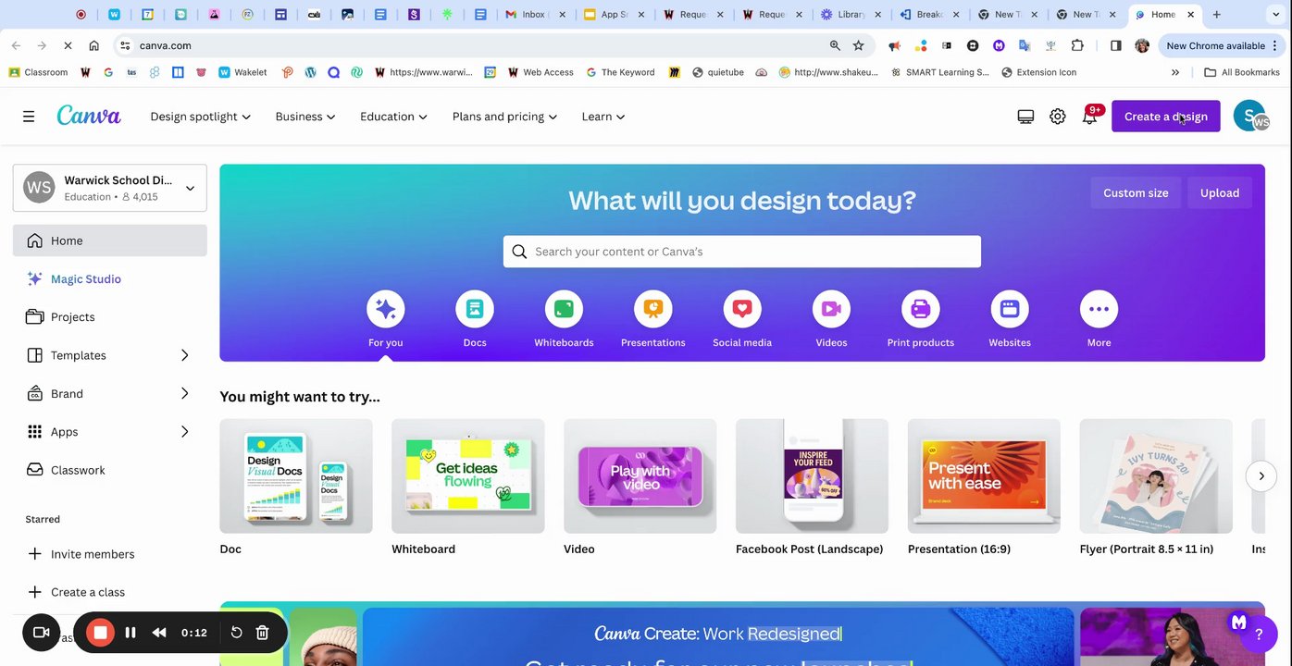The width and height of the screenshot is (1292, 666).
Task: Open the More categories icon
Action: click(x=1099, y=309)
